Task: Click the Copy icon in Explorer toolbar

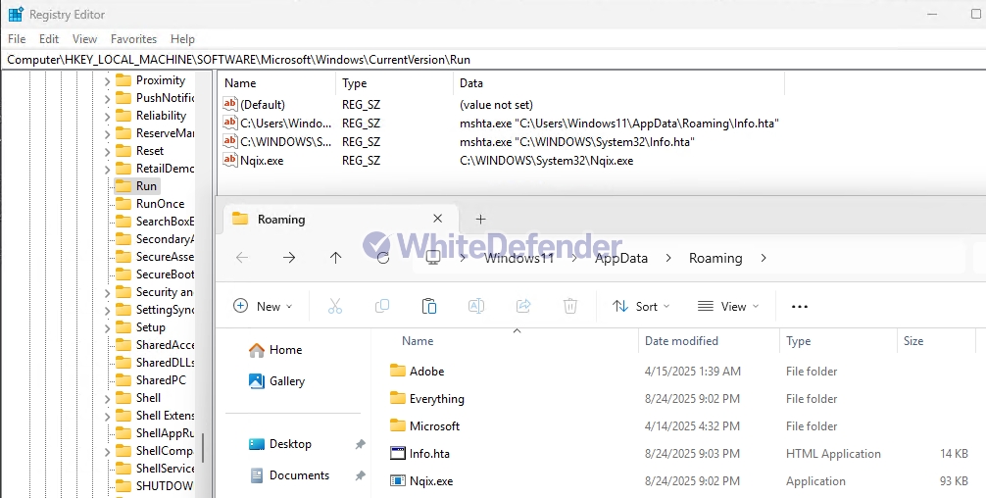Action: (381, 306)
